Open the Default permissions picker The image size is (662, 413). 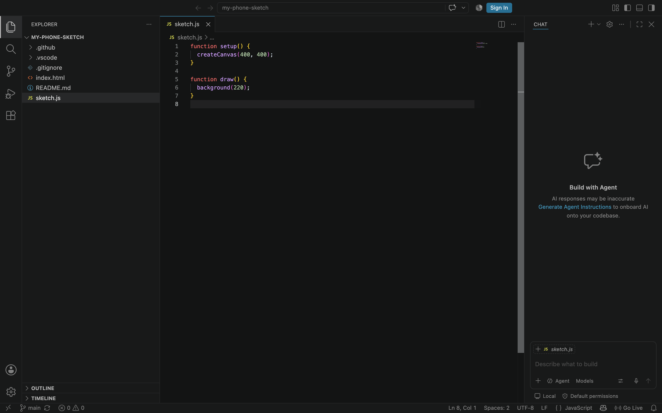pyautogui.click(x=590, y=396)
